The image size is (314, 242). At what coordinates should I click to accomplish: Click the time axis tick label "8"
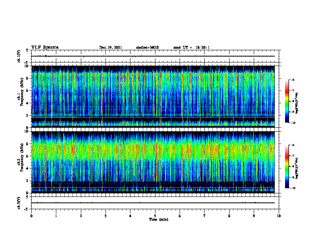point(229,216)
